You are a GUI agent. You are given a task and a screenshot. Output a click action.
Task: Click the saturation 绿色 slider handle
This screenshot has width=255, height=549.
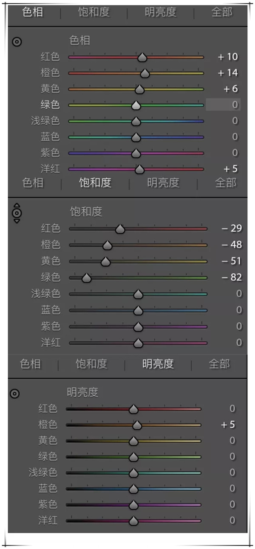point(87,278)
